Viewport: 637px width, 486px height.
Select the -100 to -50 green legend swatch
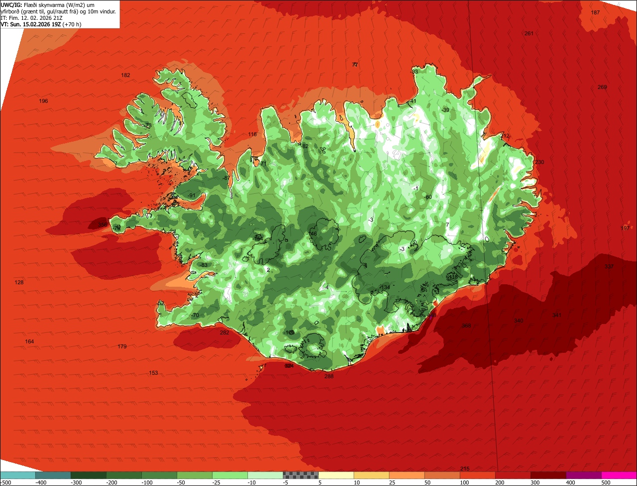159,475
